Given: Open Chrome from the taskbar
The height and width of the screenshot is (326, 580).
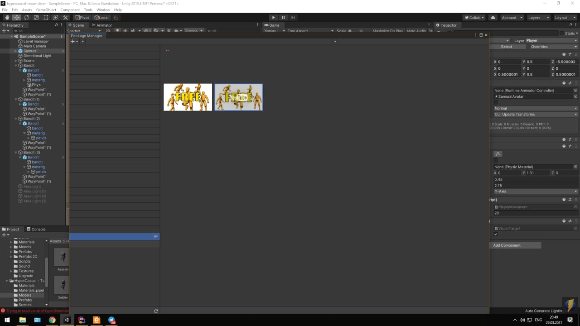Looking at the screenshot, I should pyautogui.click(x=52, y=320).
